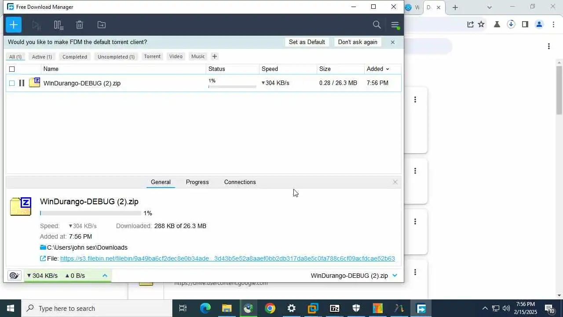Image resolution: width=563 pixels, height=317 pixels.
Task: Click the taskbar search box
Action: (x=97, y=308)
